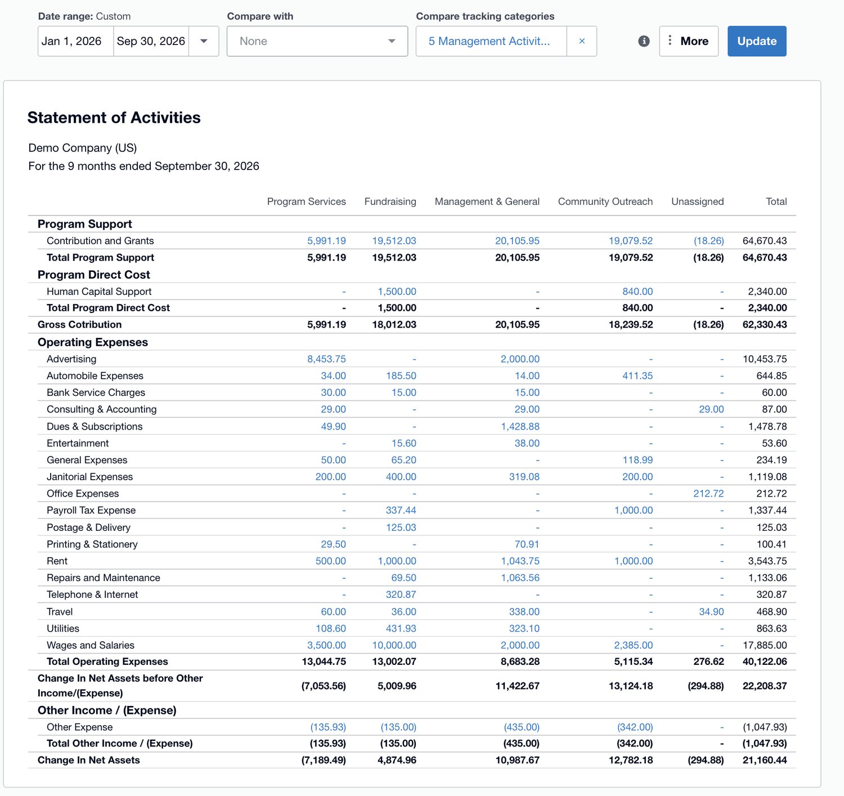The width and height of the screenshot is (844, 796).
Task: Edit the end date Sep 30, 2026
Action: coord(151,41)
